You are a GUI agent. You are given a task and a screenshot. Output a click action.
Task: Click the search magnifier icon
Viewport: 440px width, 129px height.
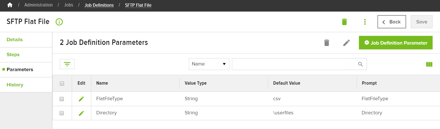click(361, 64)
